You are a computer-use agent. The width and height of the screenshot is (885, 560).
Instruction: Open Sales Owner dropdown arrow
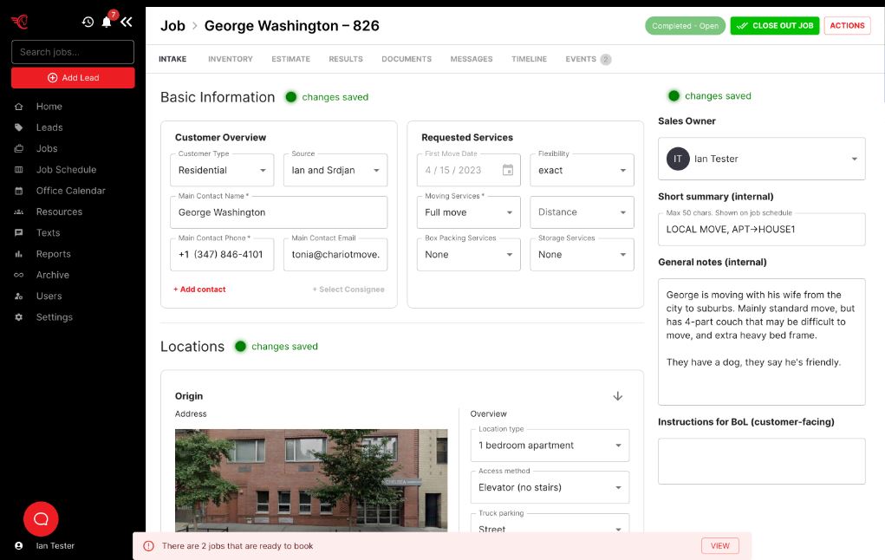(x=855, y=160)
